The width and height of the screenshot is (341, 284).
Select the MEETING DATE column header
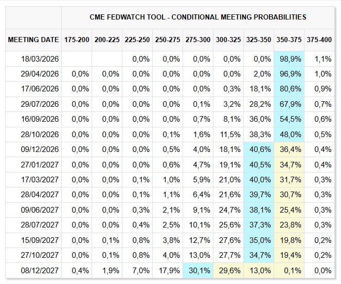(33, 40)
